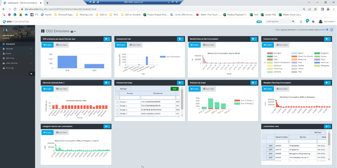Tick the Emissions by Scope header checkbox
This screenshot has width=337, height=168.
[x=117, y=93]
